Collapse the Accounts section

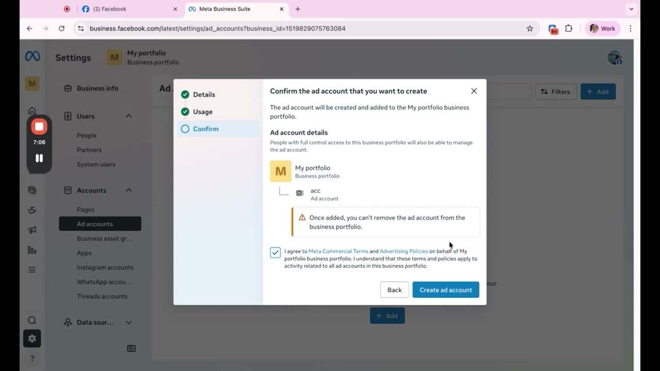pos(129,190)
